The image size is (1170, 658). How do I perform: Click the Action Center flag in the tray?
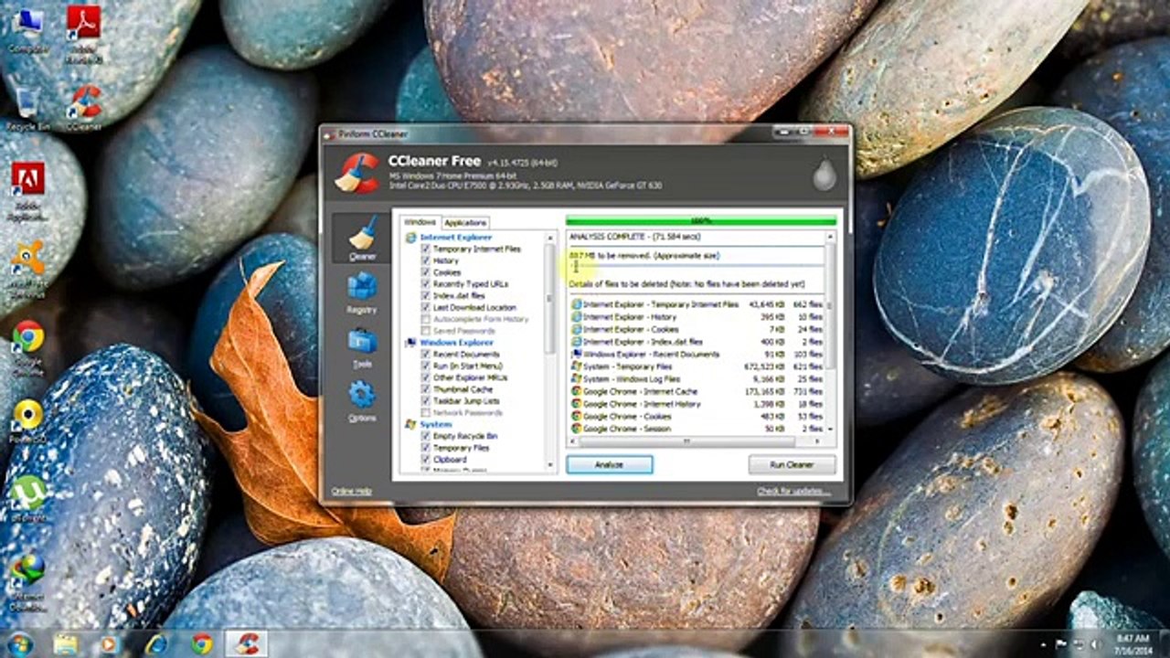pos(1059,644)
